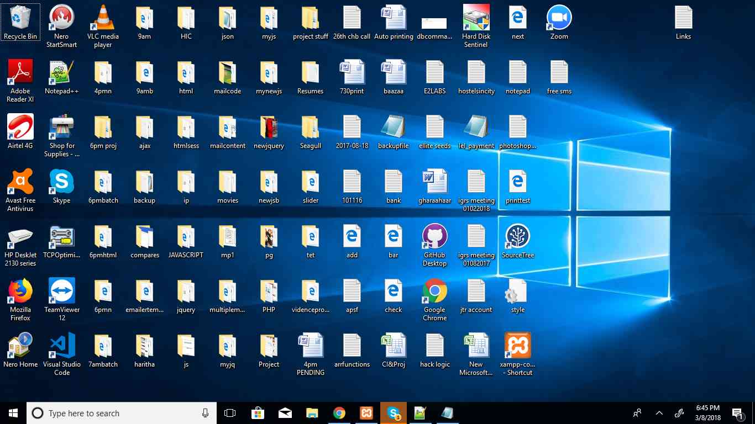This screenshot has height=424, width=755.
Task: Click the Windows Start button
Action: pyautogui.click(x=13, y=413)
